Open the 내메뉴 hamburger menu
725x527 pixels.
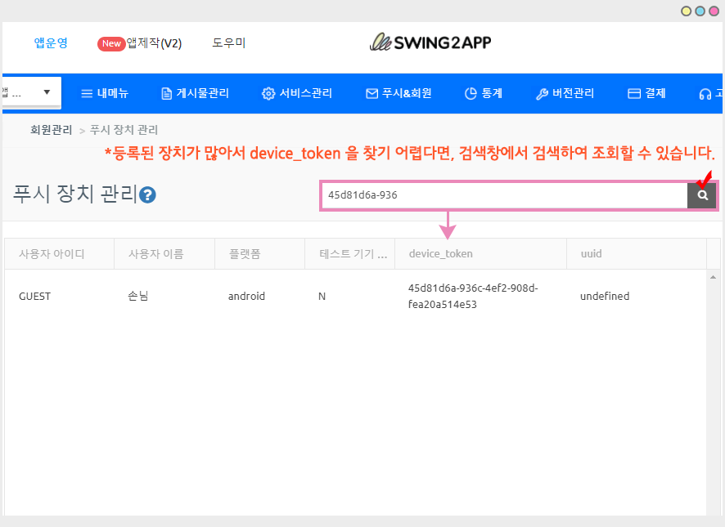pos(105,93)
